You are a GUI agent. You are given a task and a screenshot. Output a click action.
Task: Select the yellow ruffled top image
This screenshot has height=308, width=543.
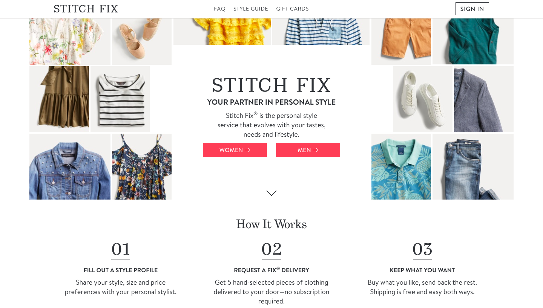click(222, 30)
